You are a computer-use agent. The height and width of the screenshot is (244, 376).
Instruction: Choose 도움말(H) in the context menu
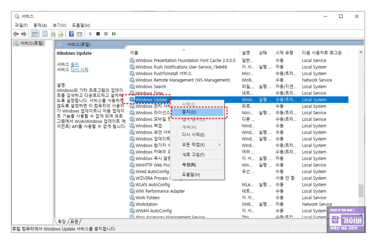point(198,174)
